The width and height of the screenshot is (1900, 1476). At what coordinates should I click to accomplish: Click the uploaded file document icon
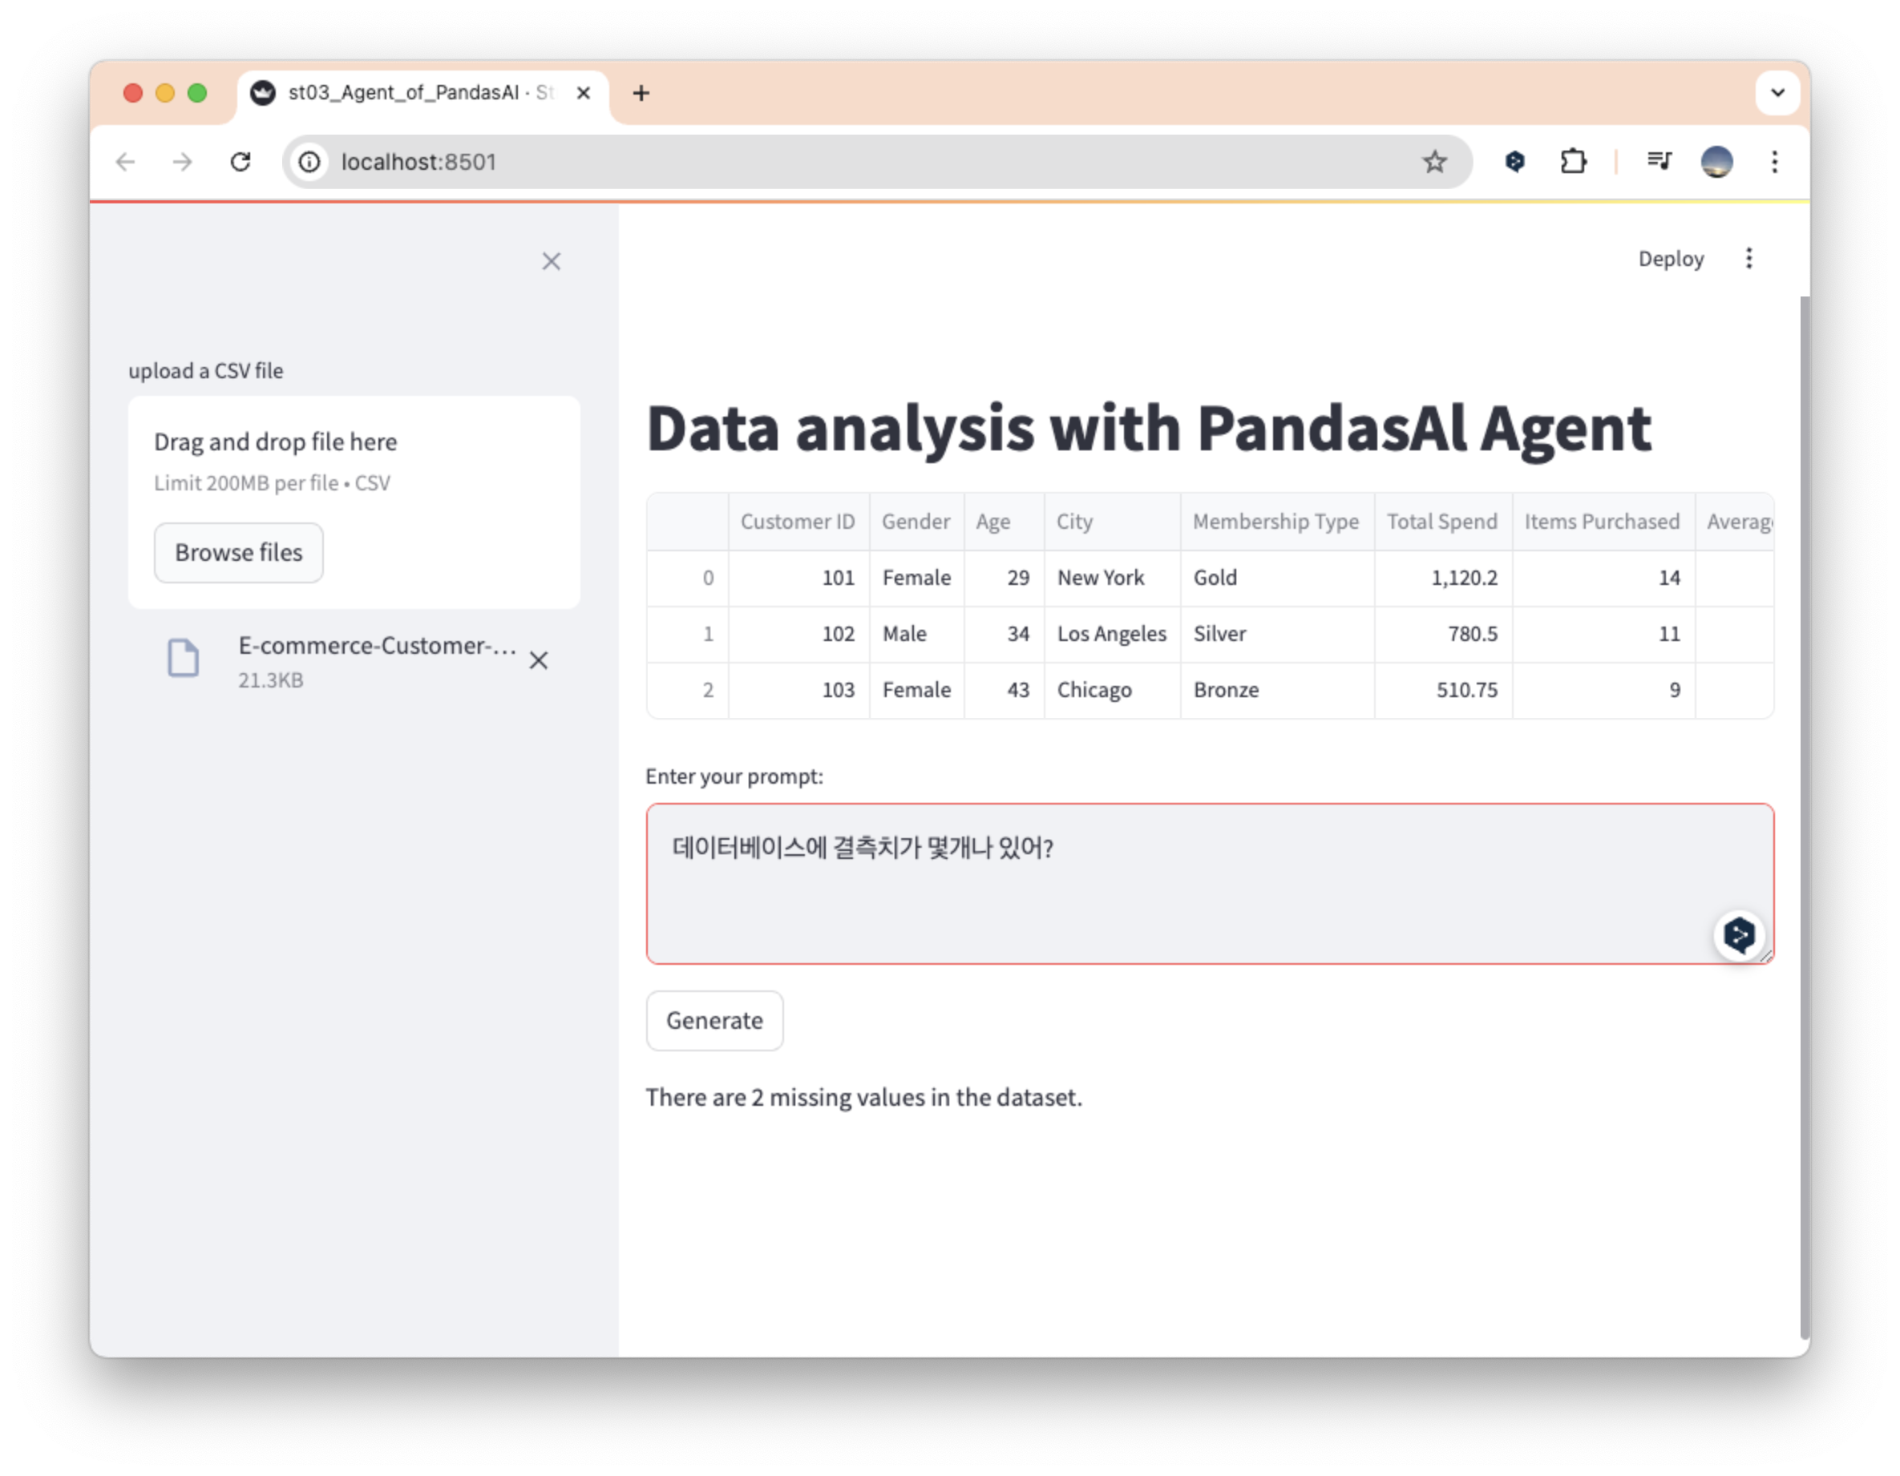[x=183, y=658]
